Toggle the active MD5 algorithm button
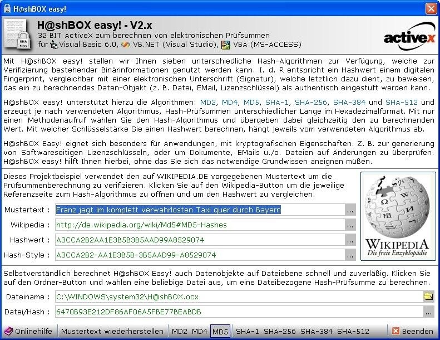The image size is (440, 340). pos(220,332)
